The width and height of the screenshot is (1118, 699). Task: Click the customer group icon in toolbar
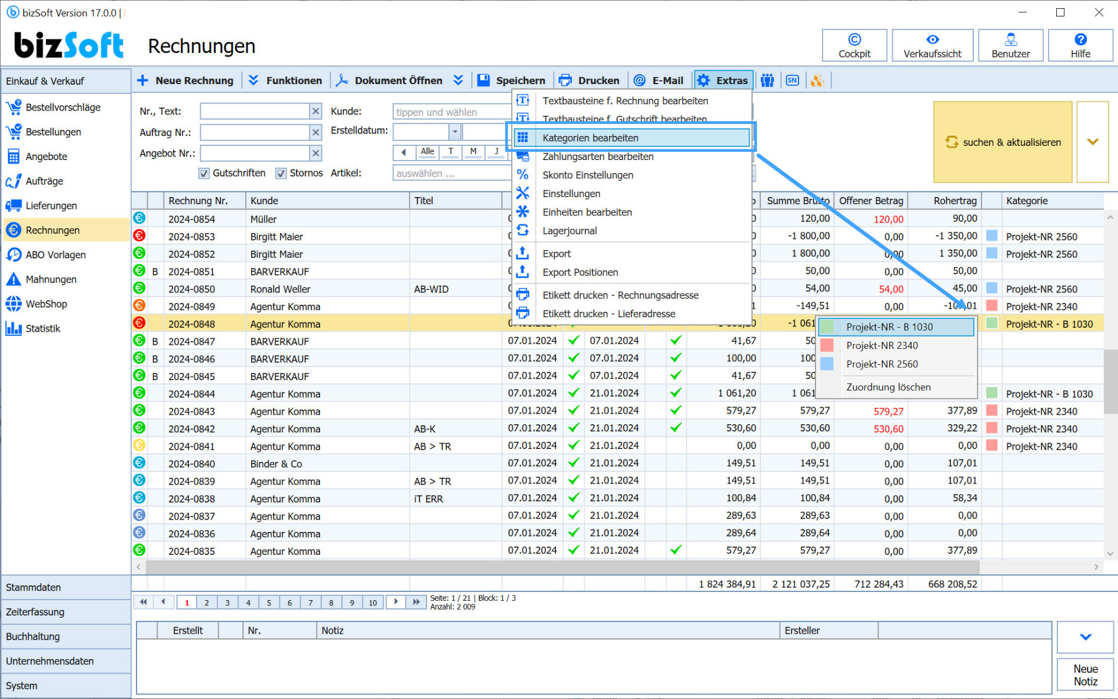coord(767,81)
